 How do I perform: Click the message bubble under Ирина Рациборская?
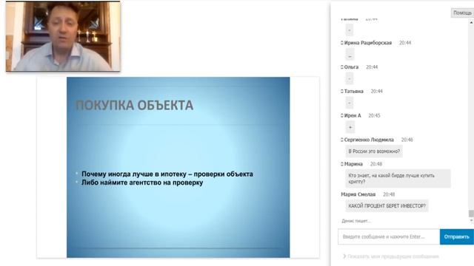[350, 55]
